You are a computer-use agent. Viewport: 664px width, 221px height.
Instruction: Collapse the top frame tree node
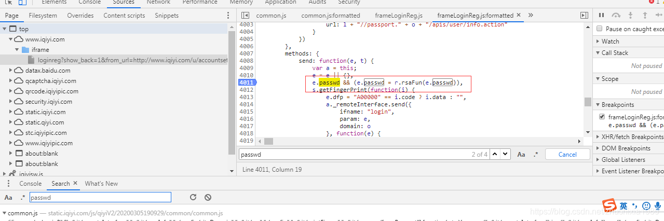coord(4,29)
